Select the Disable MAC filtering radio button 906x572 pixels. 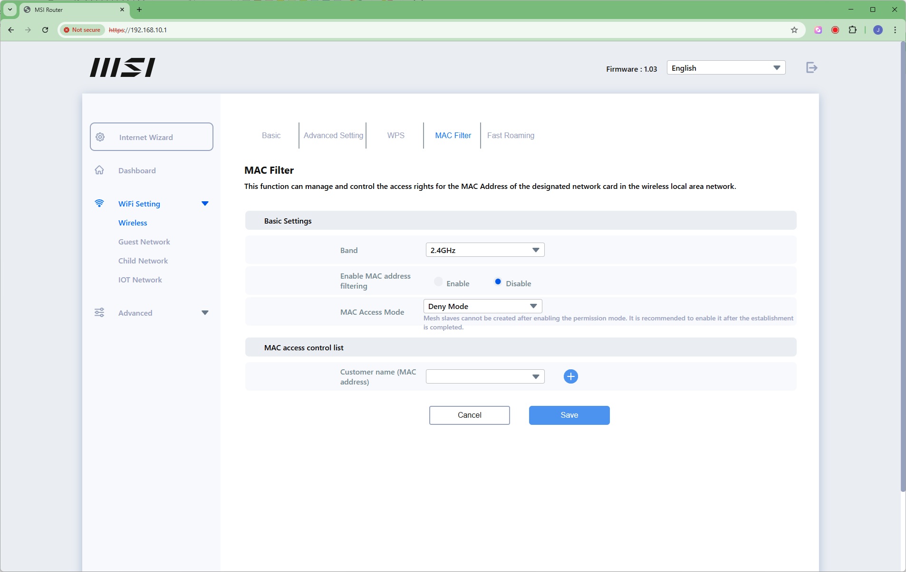[x=498, y=282]
